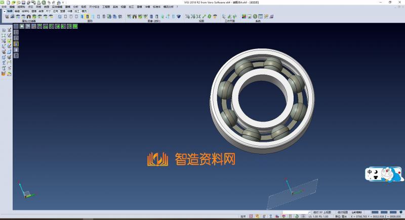Image resolution: width=405 pixels, height=220 pixels.
Task: Click the green round icon in 视图 group
Action: click(209, 17)
